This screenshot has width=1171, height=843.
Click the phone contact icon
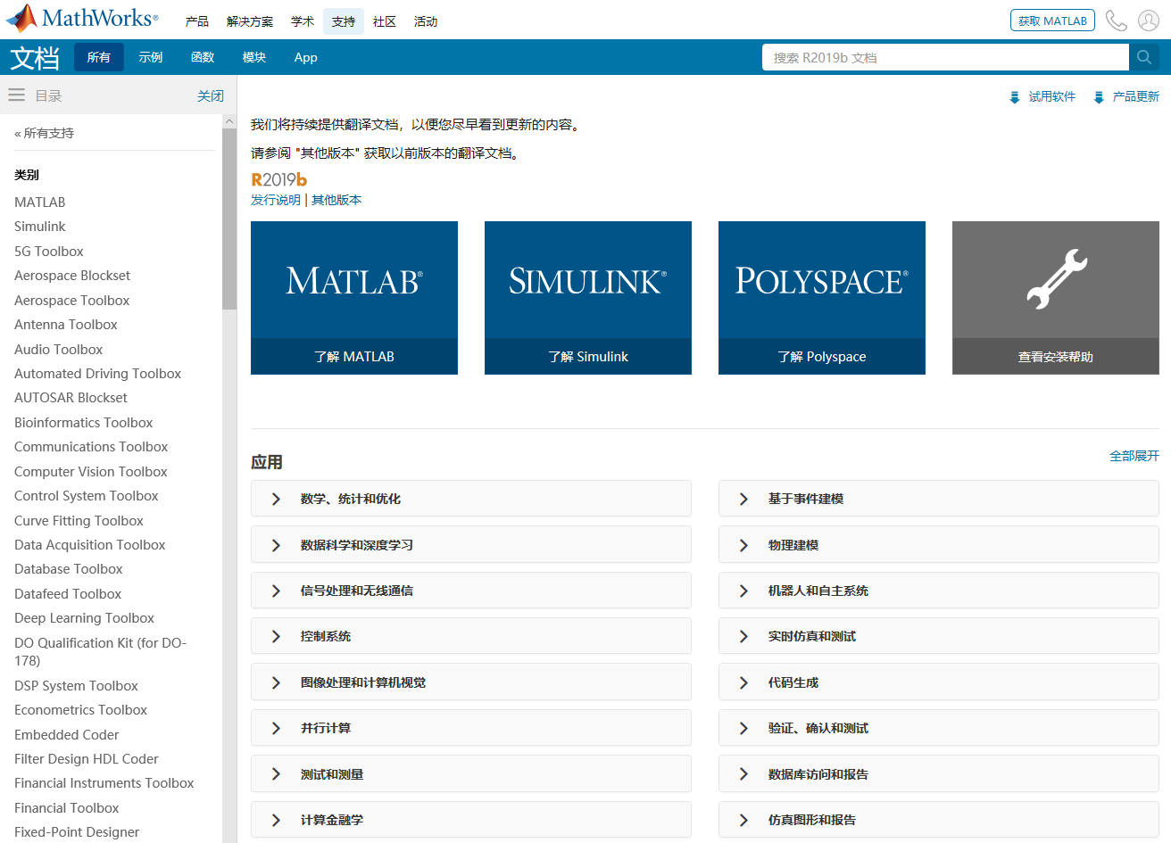click(x=1116, y=20)
